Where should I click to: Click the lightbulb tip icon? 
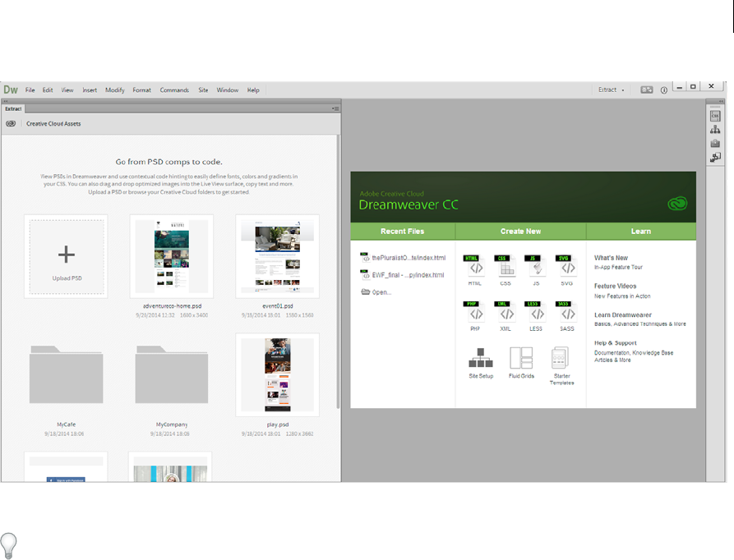pos(8,545)
